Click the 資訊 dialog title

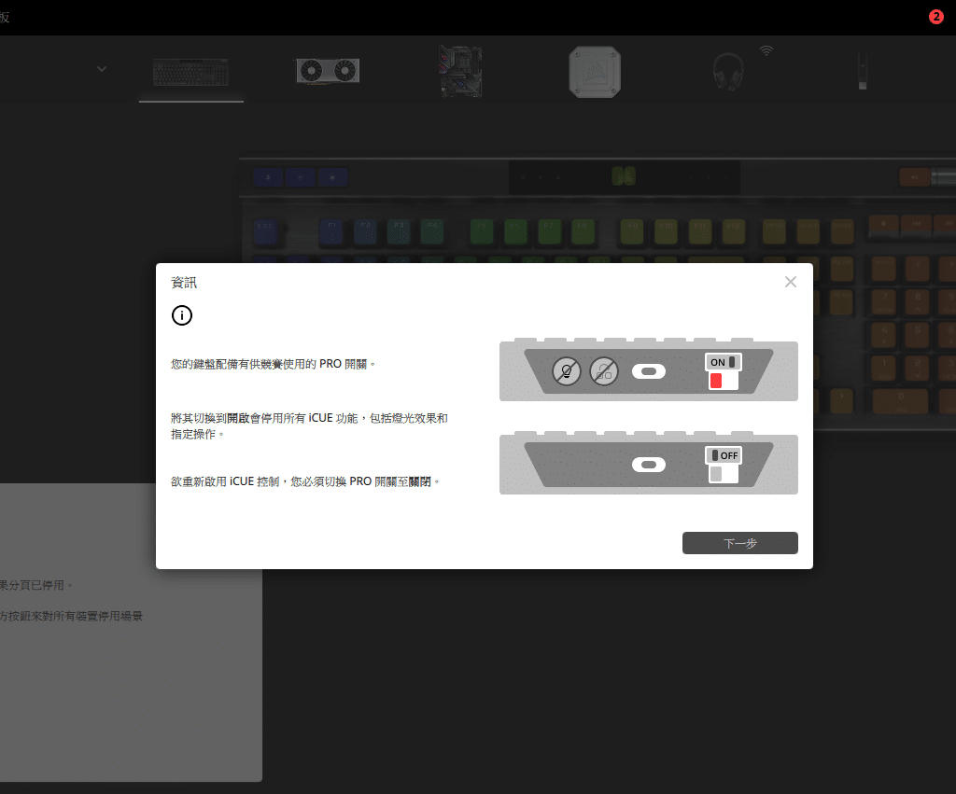click(184, 282)
